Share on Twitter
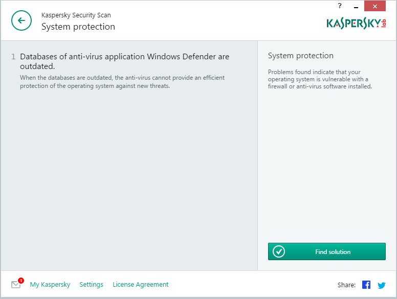This screenshot has height=299, width=397. click(382, 285)
